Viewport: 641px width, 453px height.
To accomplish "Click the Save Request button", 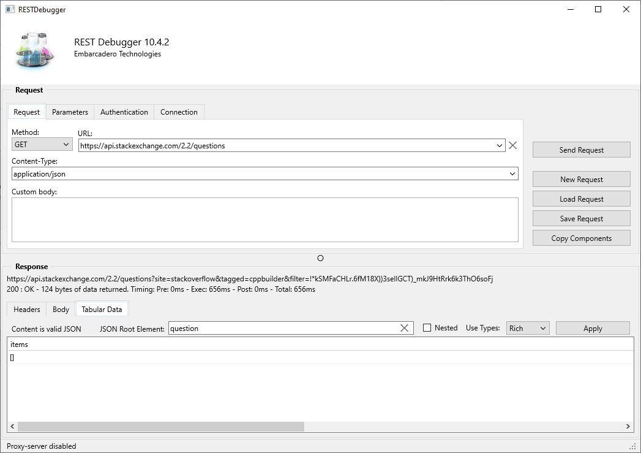I will point(582,218).
